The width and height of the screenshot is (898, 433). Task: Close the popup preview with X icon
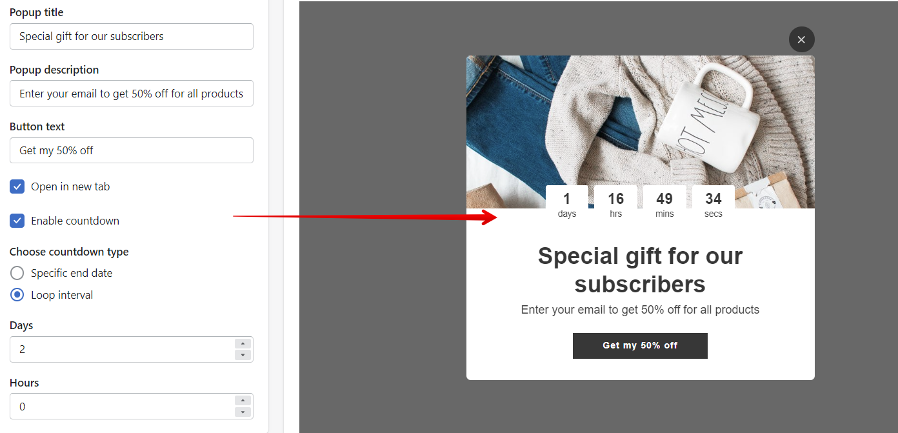coord(801,39)
